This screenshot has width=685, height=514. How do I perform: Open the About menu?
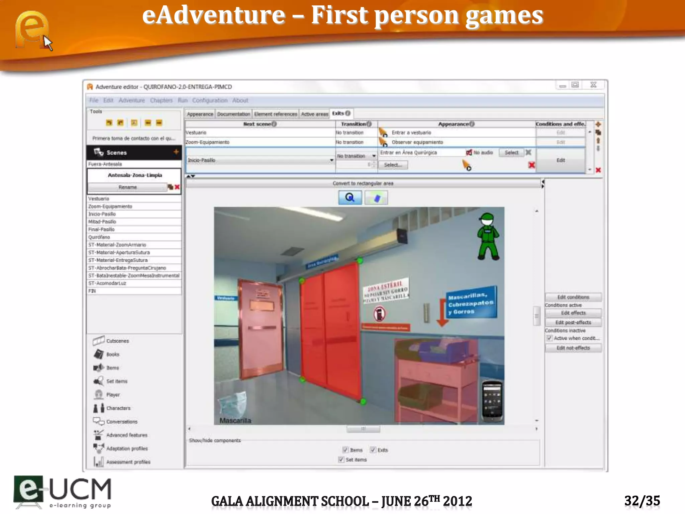(240, 100)
